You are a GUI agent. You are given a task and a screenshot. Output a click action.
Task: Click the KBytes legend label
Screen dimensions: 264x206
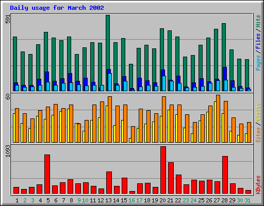258,184
